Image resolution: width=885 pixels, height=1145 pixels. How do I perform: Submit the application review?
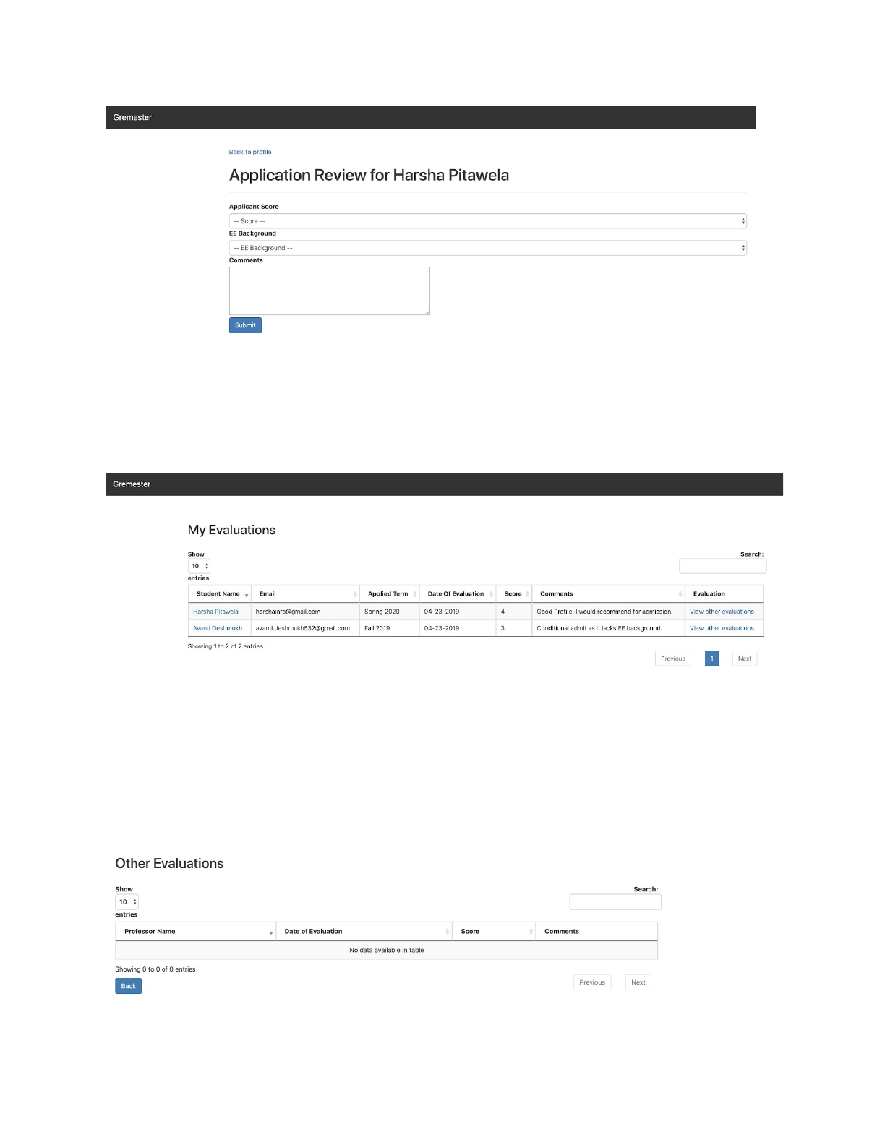(x=245, y=325)
